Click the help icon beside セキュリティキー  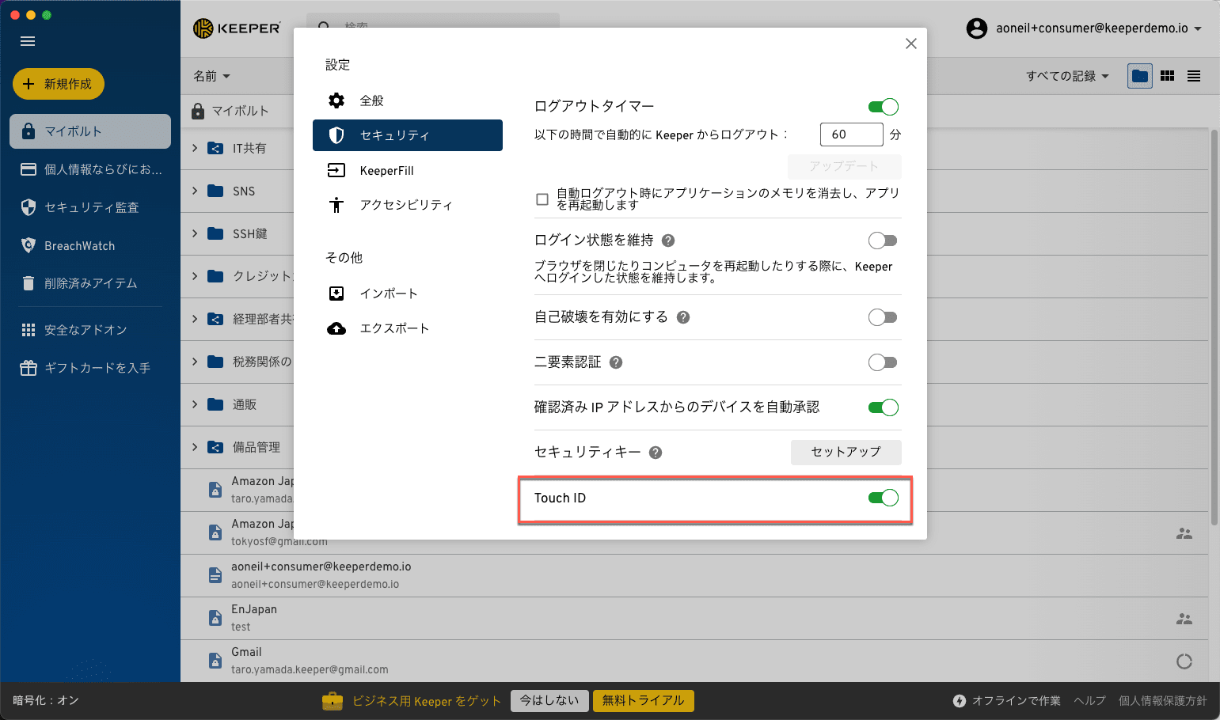click(656, 453)
